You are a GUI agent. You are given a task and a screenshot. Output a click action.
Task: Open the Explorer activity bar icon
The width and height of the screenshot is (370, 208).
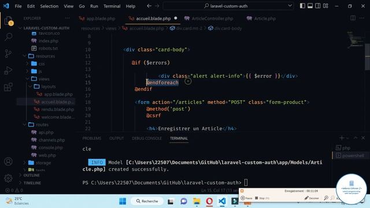pyautogui.click(x=9, y=21)
